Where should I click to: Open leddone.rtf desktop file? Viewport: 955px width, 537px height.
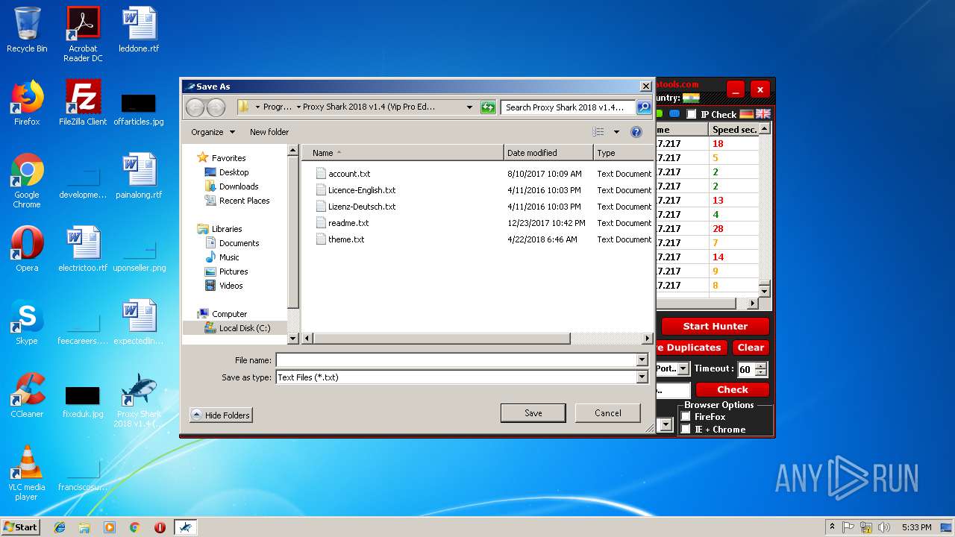[139, 30]
